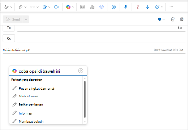Click the pencil icon beside 'Berikan pembaruan'

14,104
